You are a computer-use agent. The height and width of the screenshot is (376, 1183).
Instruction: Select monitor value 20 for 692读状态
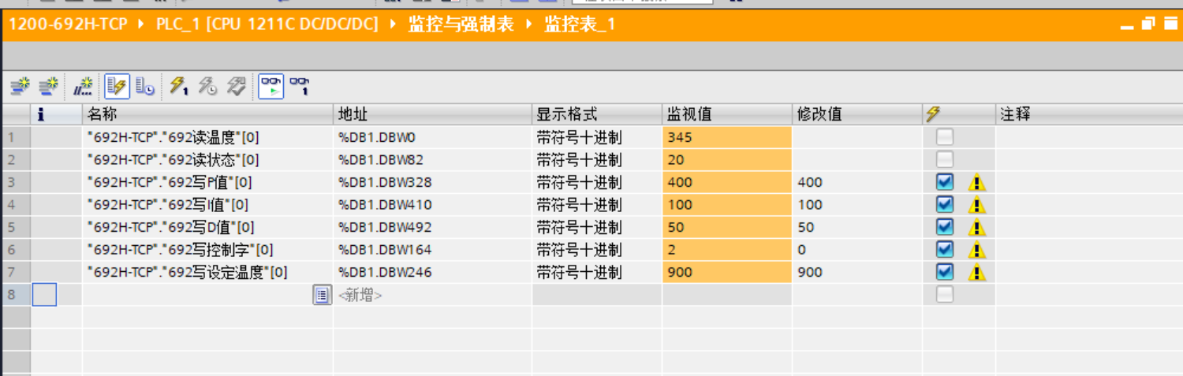(726, 160)
